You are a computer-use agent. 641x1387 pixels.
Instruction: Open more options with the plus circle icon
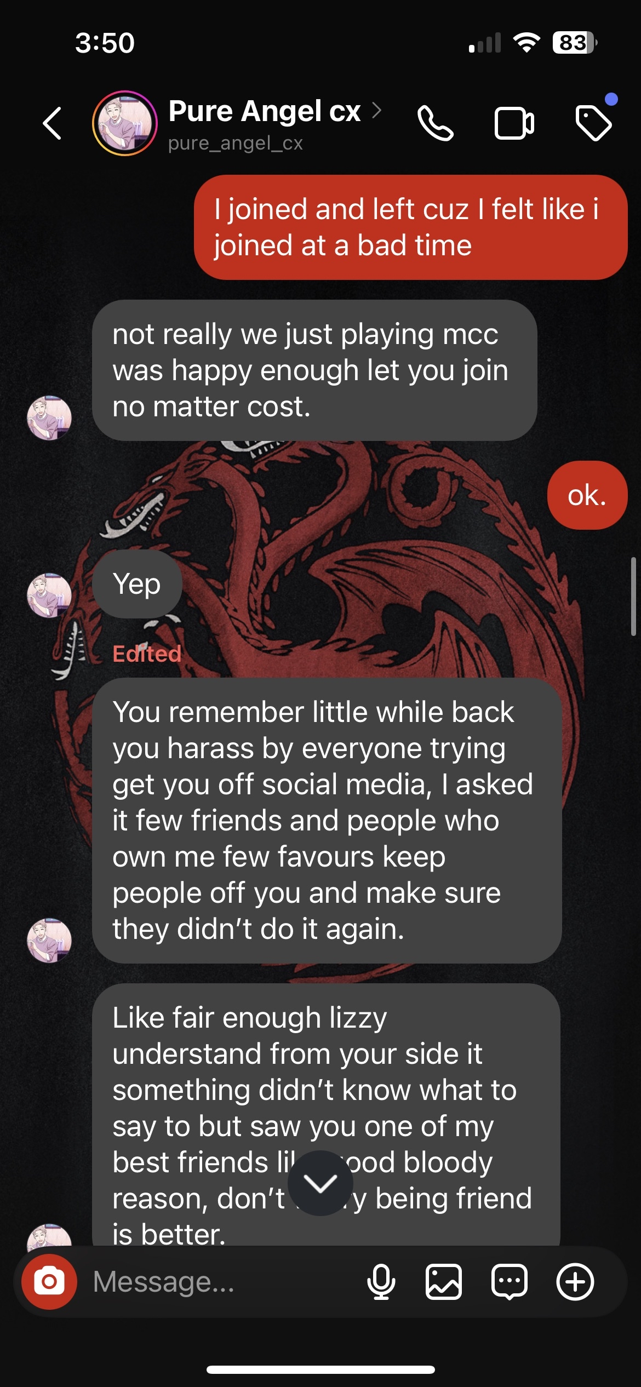[x=575, y=1282]
